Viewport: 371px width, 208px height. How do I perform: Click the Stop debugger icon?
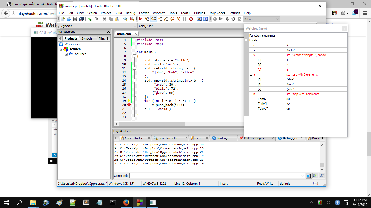[191, 19]
